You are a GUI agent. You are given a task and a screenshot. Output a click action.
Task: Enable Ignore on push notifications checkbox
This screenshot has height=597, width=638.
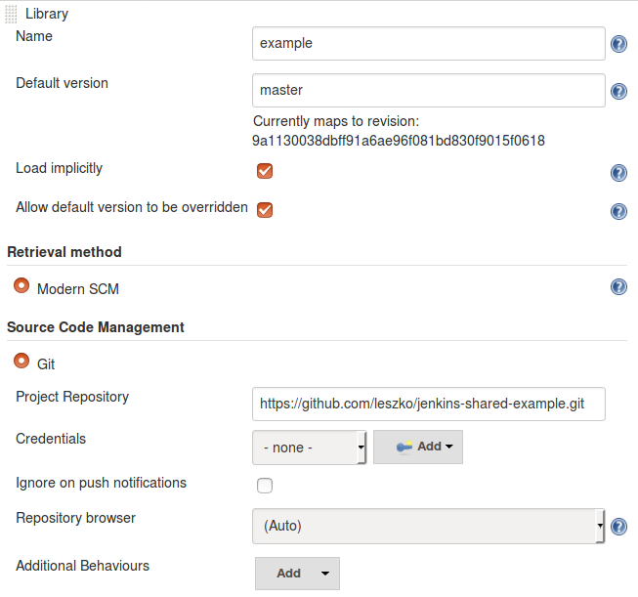(265, 485)
